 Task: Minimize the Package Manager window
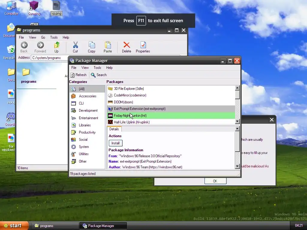(x=223, y=61)
